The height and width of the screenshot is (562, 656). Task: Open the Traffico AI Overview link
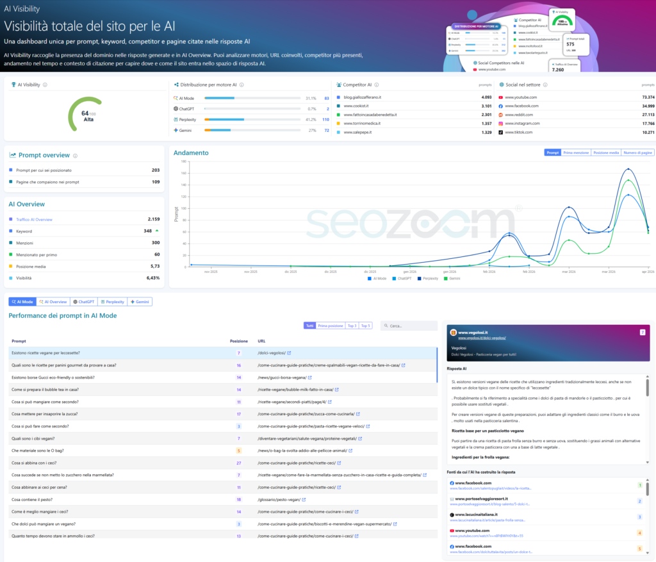point(35,220)
